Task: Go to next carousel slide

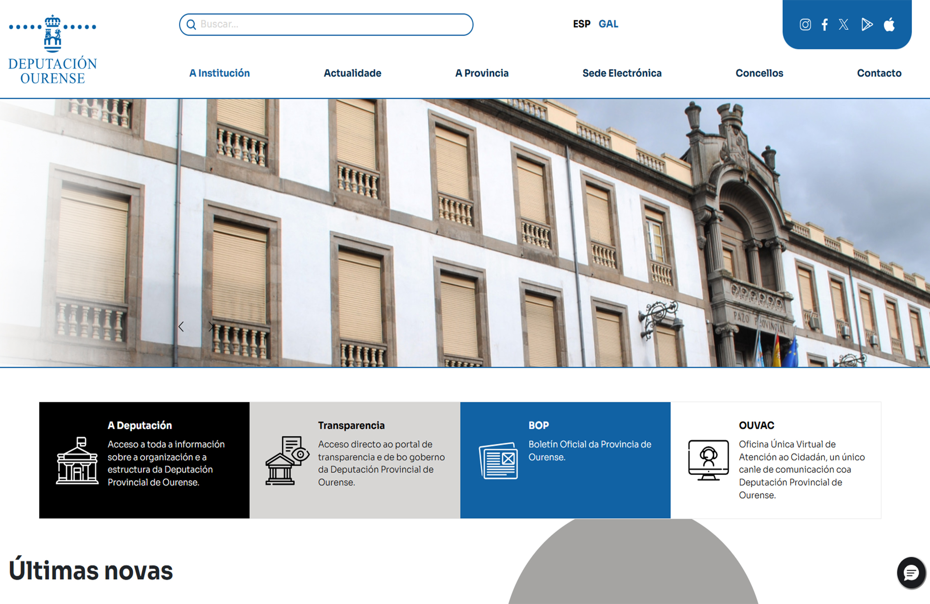Action: (211, 327)
